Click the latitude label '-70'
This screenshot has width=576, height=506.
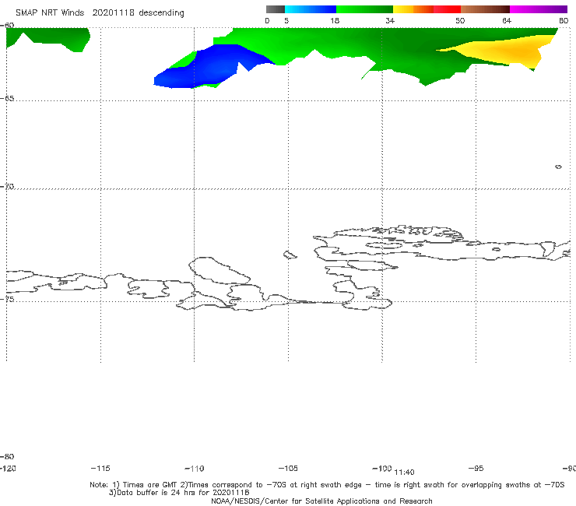pos(7,187)
